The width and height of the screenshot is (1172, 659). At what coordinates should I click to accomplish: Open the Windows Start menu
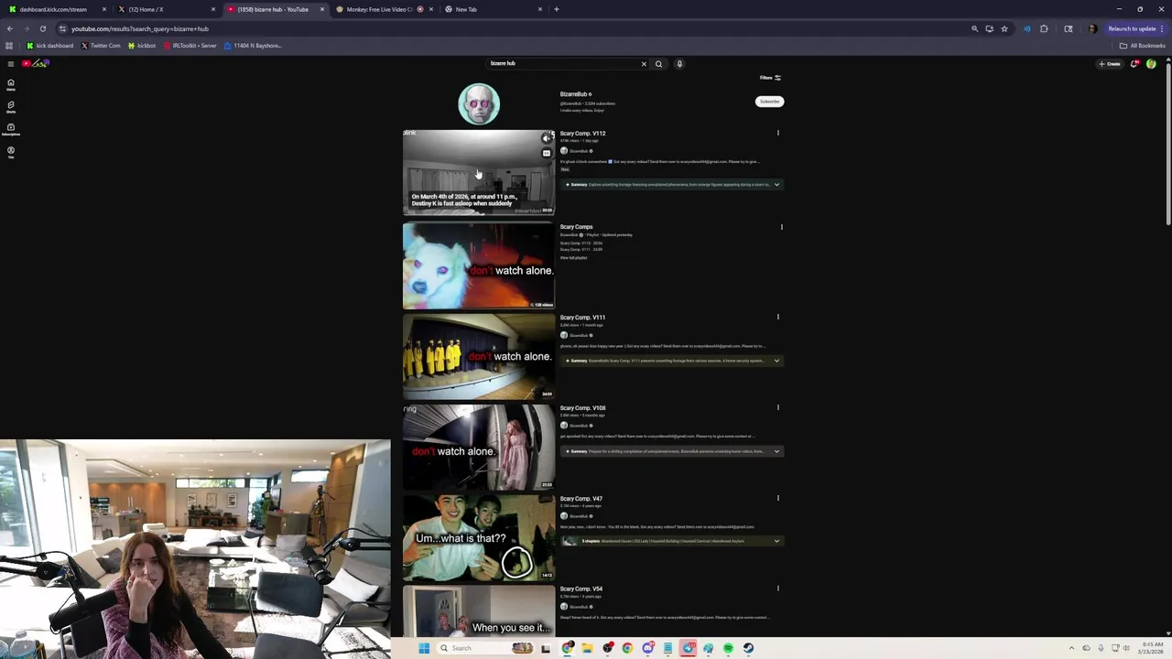coord(424,648)
